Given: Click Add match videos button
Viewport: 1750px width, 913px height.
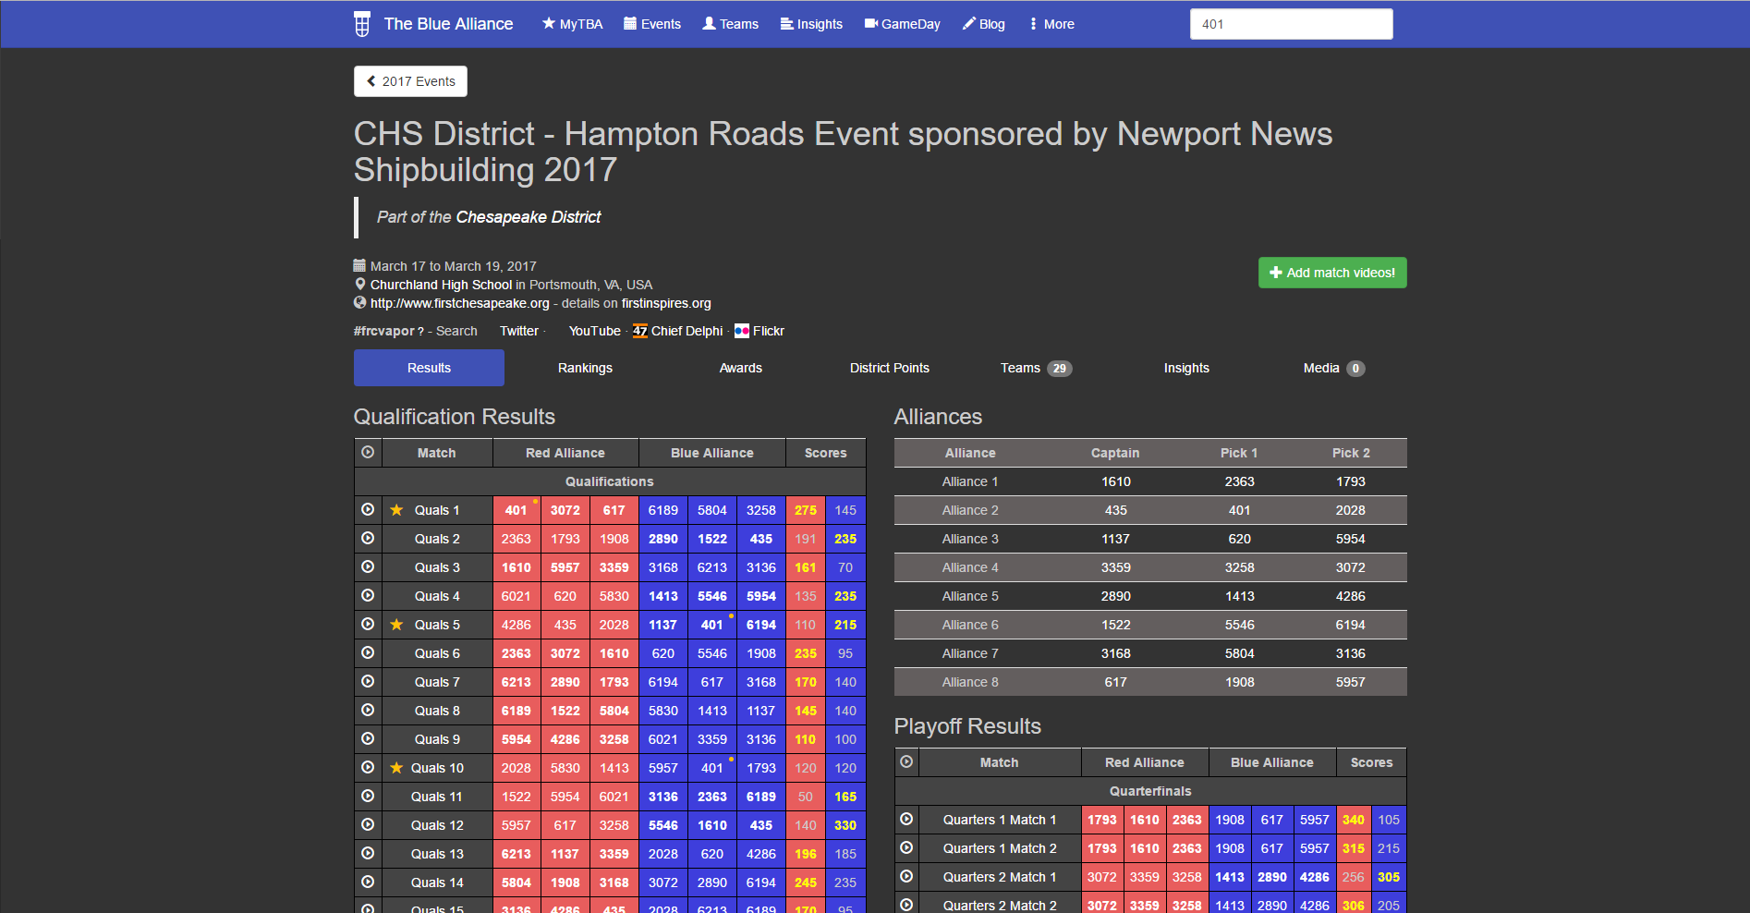Looking at the screenshot, I should tap(1331, 273).
